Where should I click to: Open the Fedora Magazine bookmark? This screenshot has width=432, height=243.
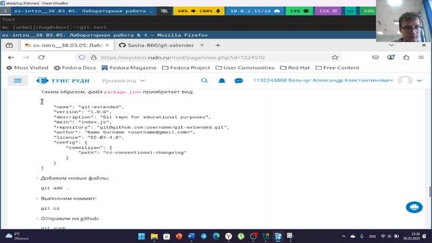point(129,67)
